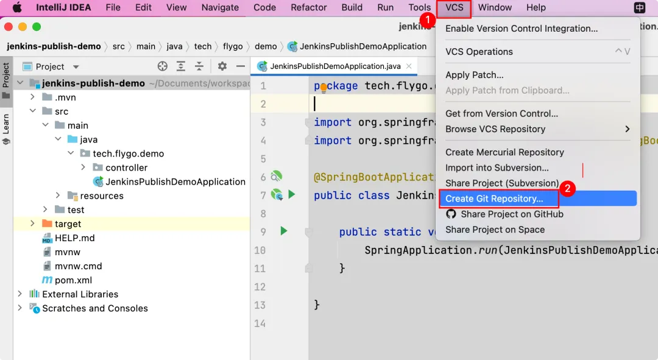Screen dimensions: 658x360
Task: Choose Create Git Repository... menu item
Action: pos(537,199)
